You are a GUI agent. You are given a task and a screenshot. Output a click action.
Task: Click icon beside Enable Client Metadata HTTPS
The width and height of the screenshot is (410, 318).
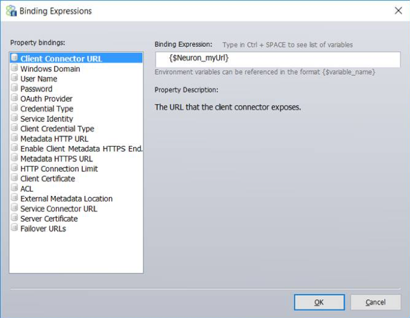(x=14, y=147)
